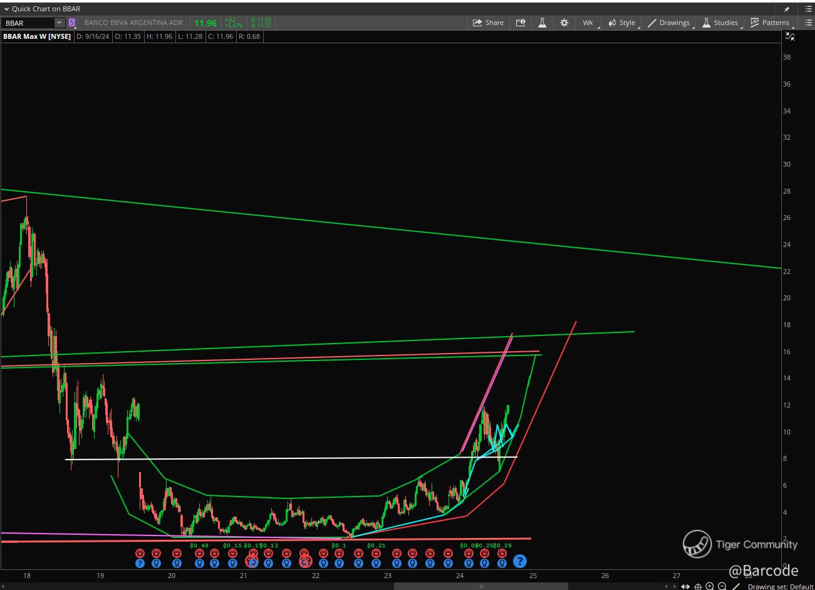Click the green 11.96 last price
Viewport: 815px width, 590px height.
point(205,23)
